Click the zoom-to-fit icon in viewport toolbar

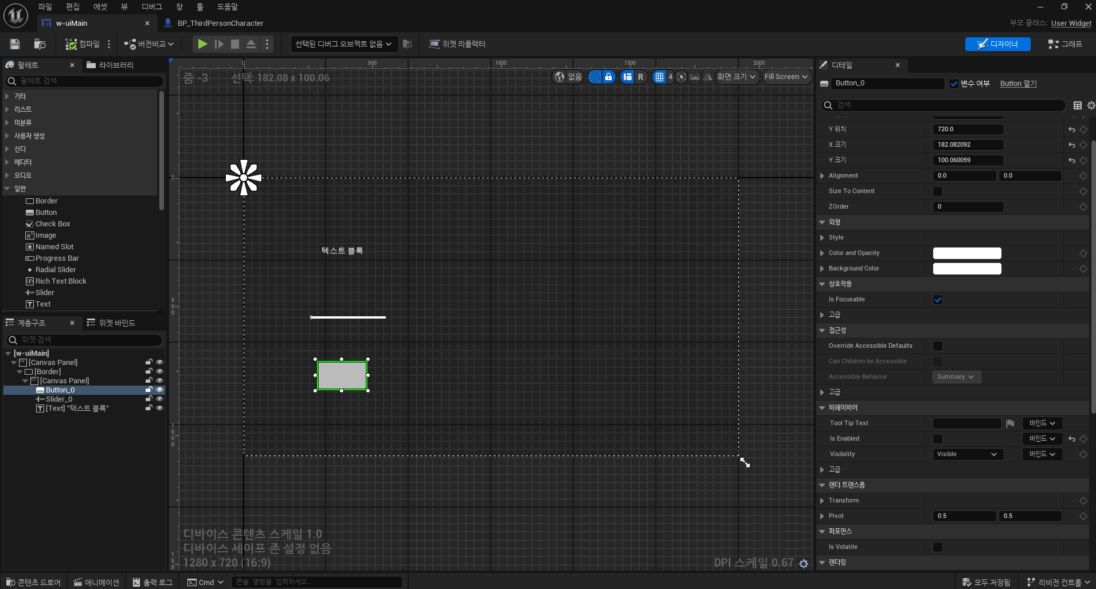(x=681, y=77)
